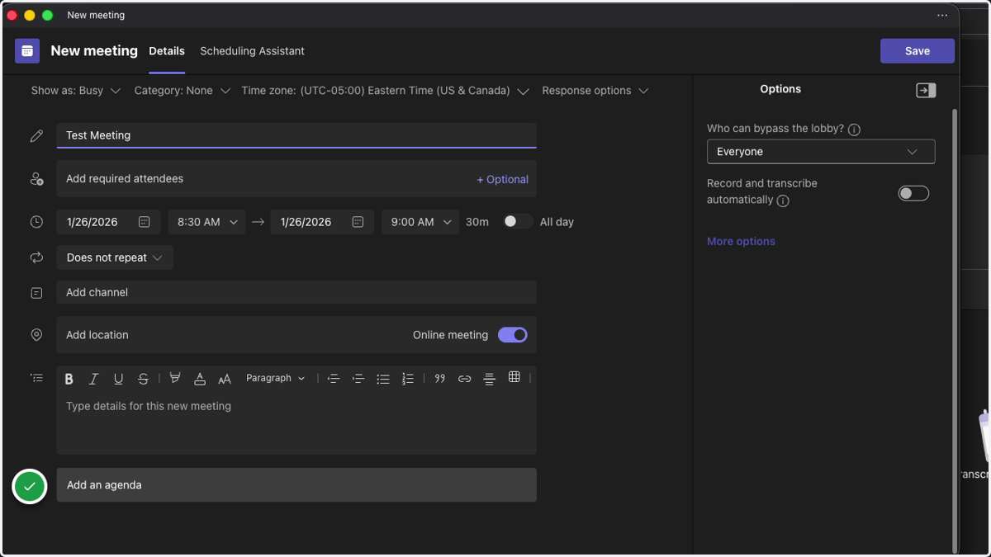Open the font size tool

click(x=225, y=379)
